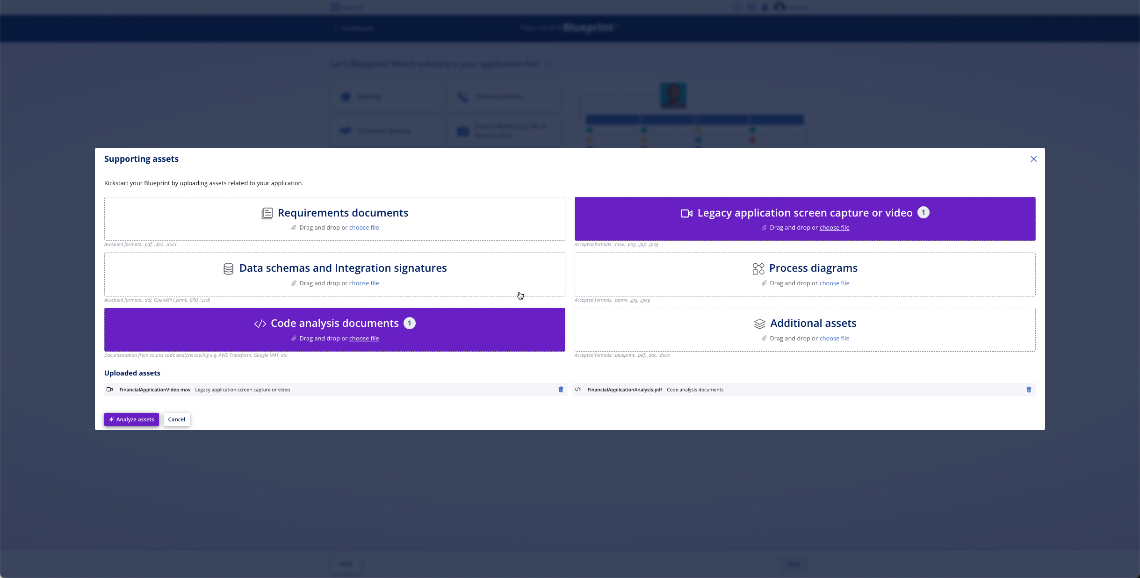This screenshot has width=1140, height=578.
Task: Close the Supporting assets dialog
Action: (x=1033, y=159)
